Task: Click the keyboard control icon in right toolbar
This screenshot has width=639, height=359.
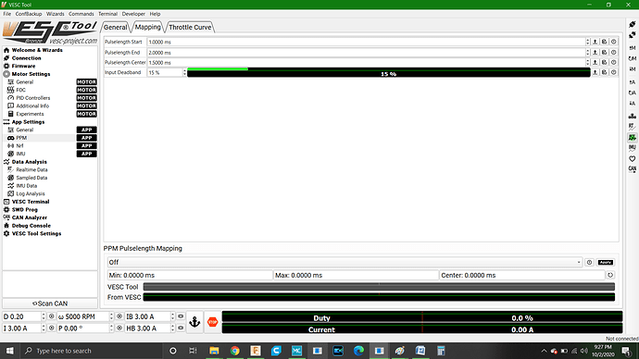Action: (x=633, y=116)
